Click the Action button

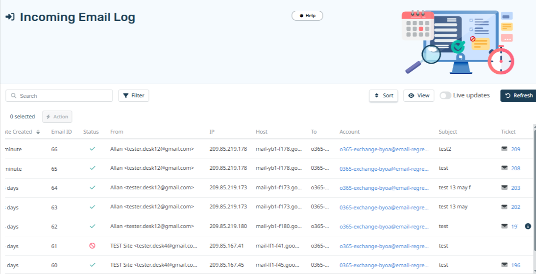point(57,116)
